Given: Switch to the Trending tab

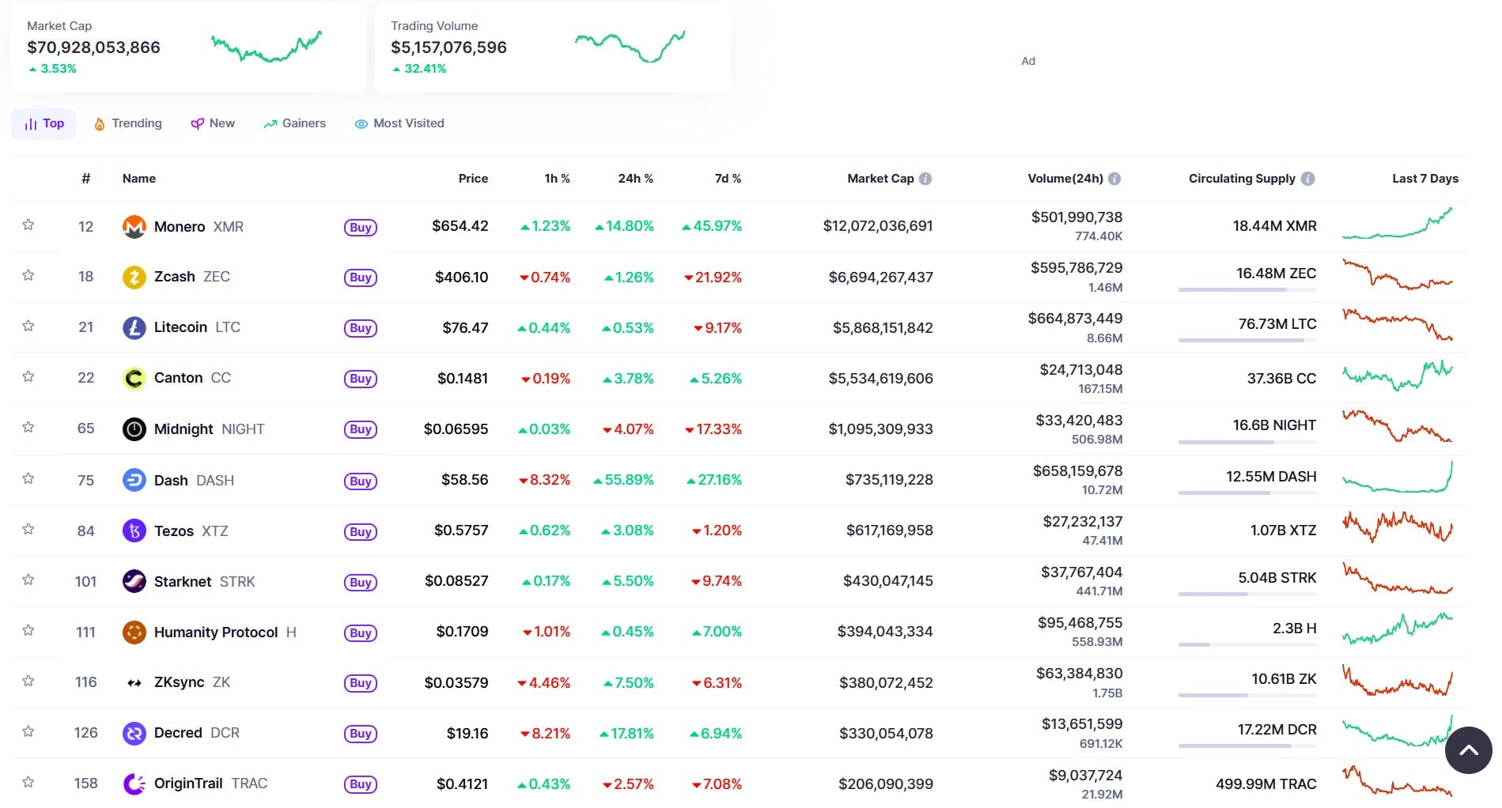Looking at the screenshot, I should [x=128, y=123].
